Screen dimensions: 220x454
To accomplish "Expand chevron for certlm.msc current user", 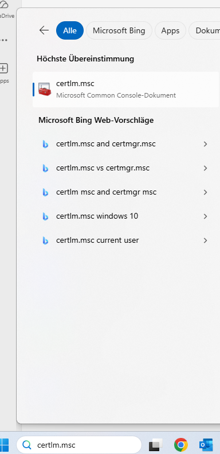I will (205, 240).
